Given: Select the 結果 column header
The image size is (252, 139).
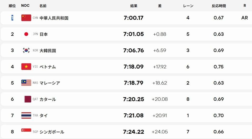Looking at the screenshot, I should pyautogui.click(x=134, y=6).
